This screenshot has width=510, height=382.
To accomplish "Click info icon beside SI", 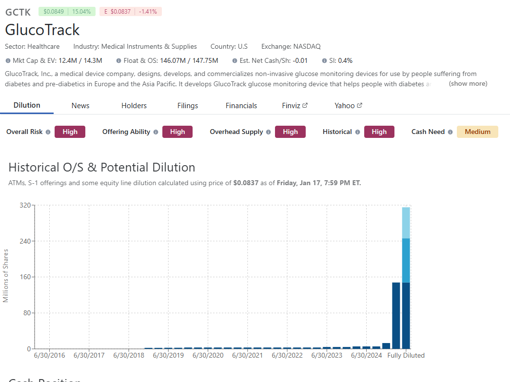I will tap(324, 61).
